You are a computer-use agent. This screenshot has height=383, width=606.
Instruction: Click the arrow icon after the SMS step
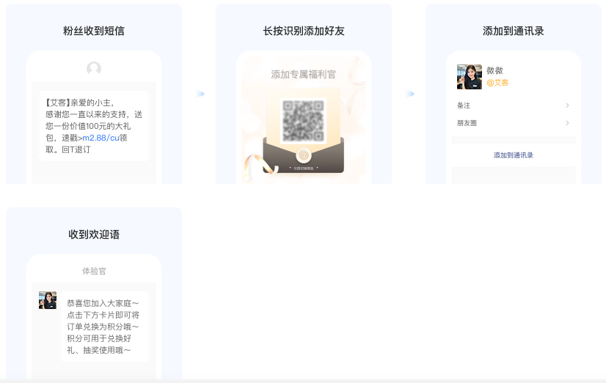[x=200, y=94]
